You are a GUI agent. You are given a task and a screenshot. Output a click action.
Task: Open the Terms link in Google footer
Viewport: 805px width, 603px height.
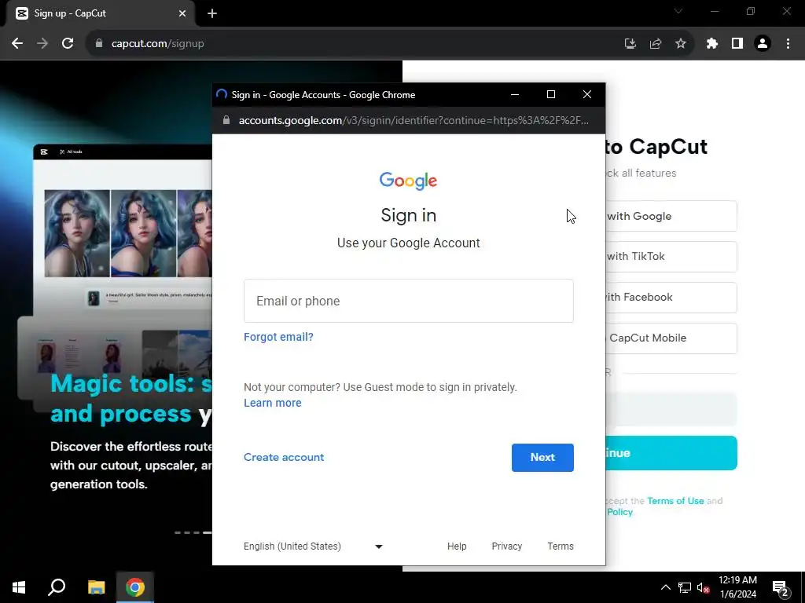pos(561,546)
